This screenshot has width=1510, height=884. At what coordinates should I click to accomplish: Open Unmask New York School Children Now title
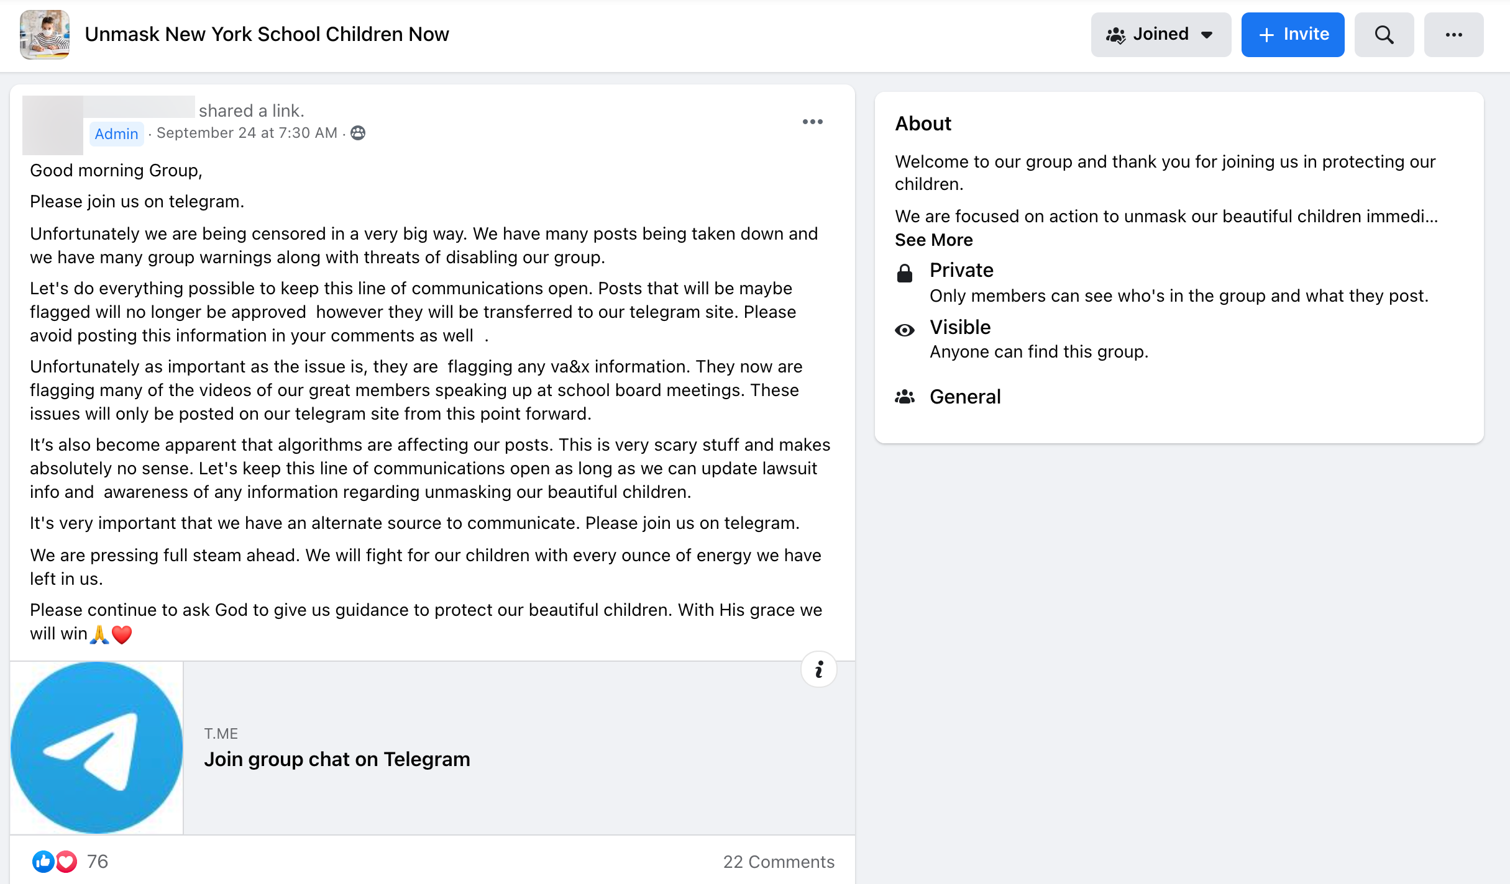pos(267,35)
